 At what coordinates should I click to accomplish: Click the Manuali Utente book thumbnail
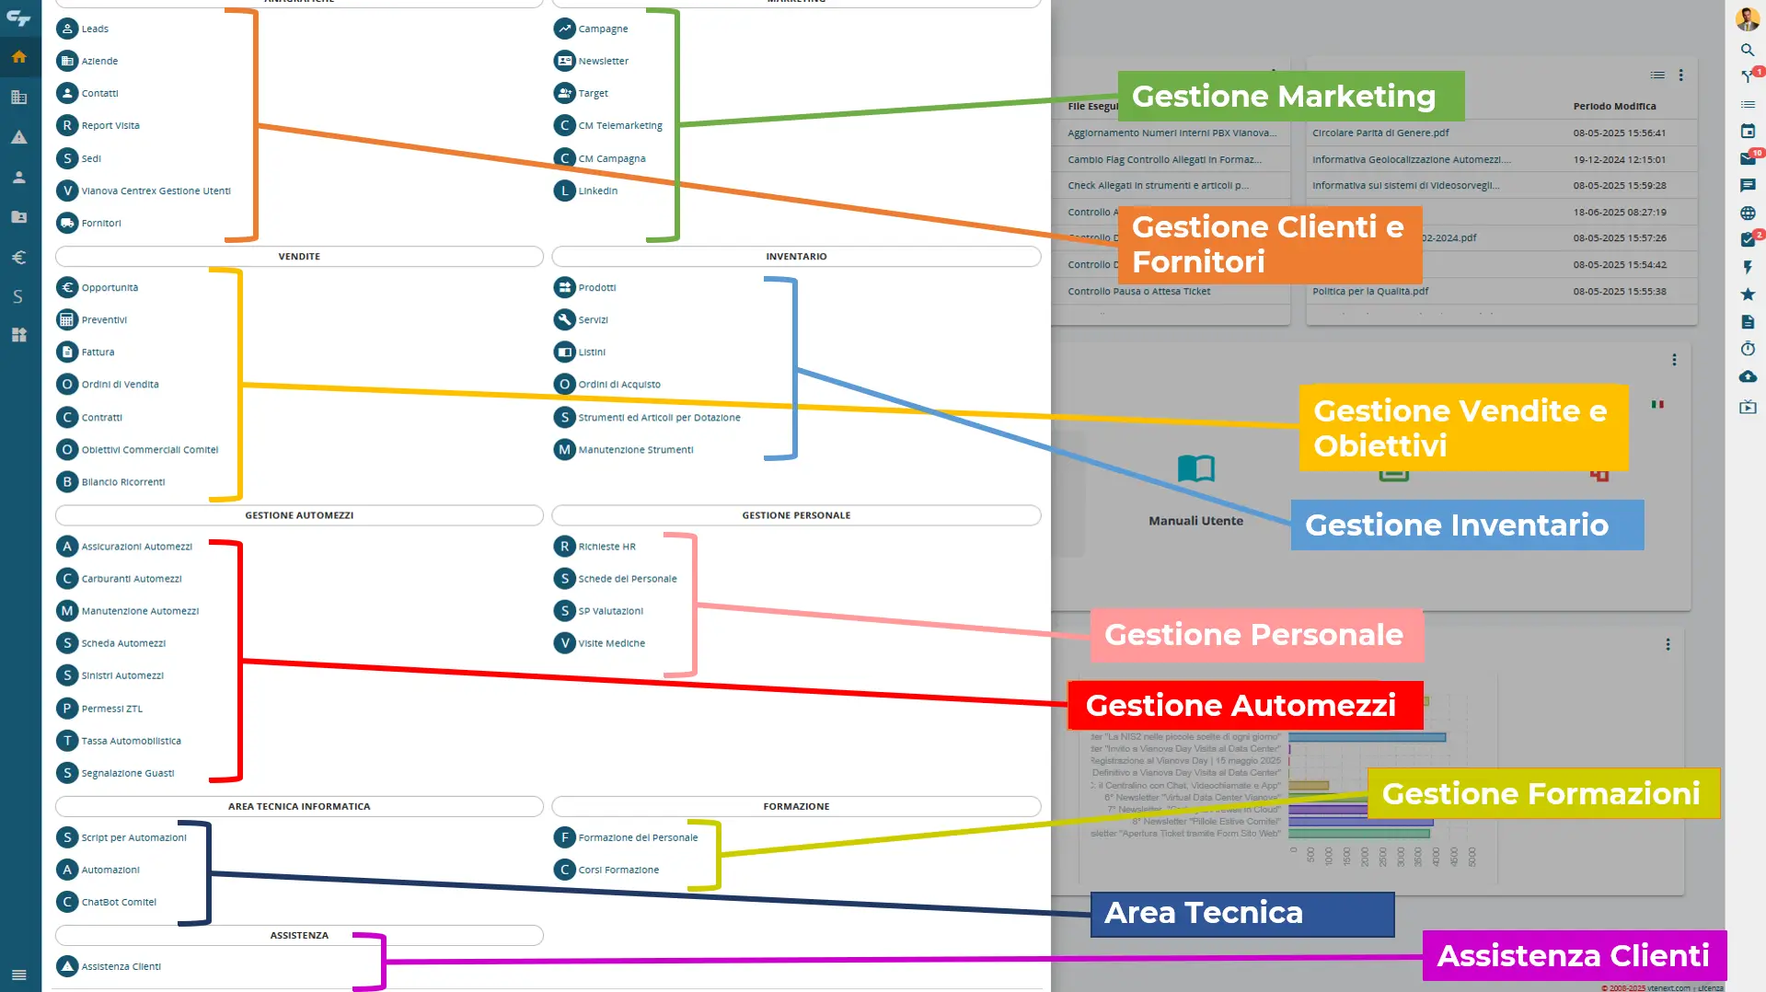point(1195,469)
